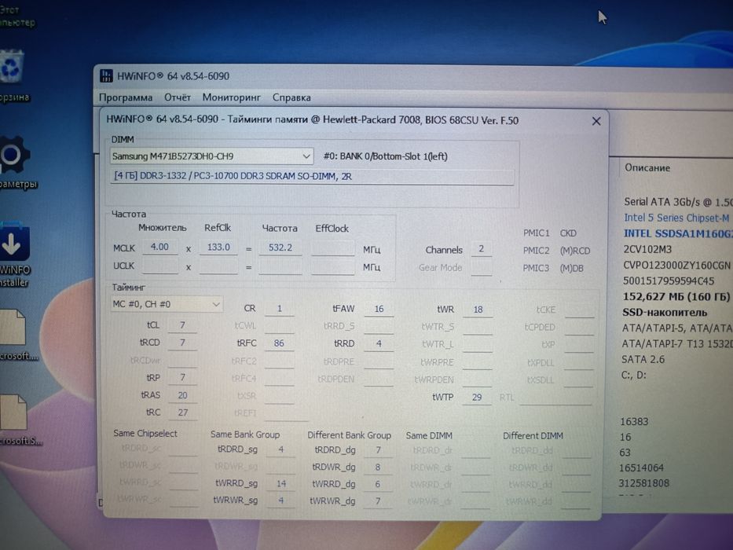The height and width of the screenshot is (550, 733).
Task: Click the C:, D: drive letters text
Action: (633, 375)
